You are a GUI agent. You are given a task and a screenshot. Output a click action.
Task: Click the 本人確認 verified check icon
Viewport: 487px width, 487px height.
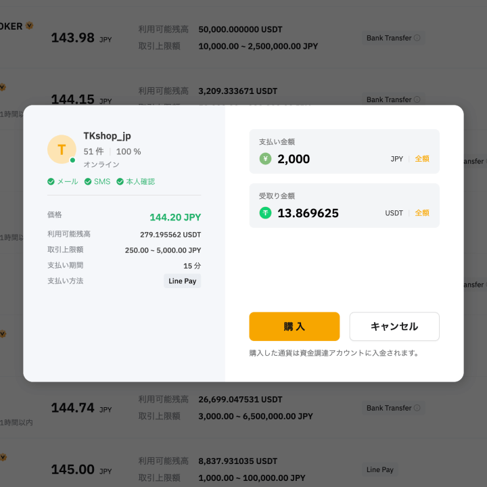[x=120, y=181]
